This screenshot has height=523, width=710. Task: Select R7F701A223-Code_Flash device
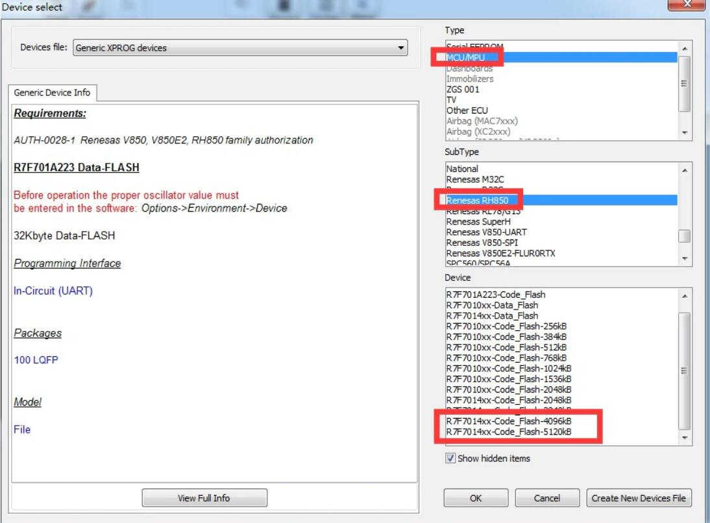(561, 295)
